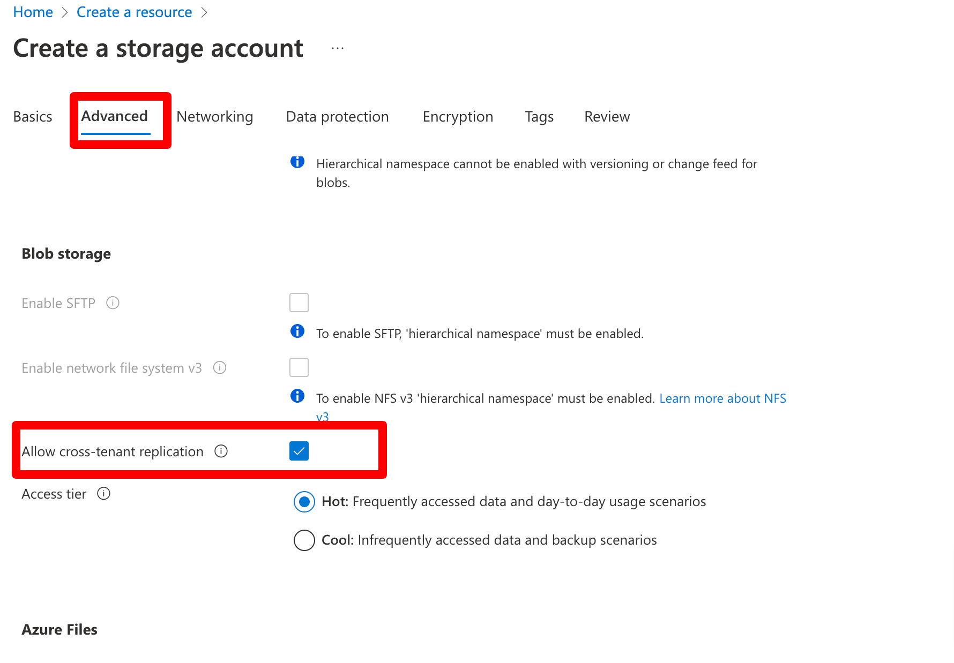Select the Hot access tier option
The image size is (954, 663).
304,502
